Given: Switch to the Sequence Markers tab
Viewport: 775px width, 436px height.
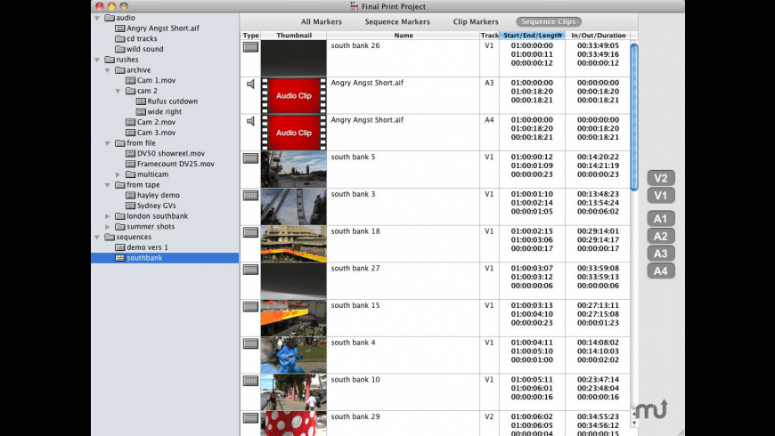Looking at the screenshot, I should (397, 21).
